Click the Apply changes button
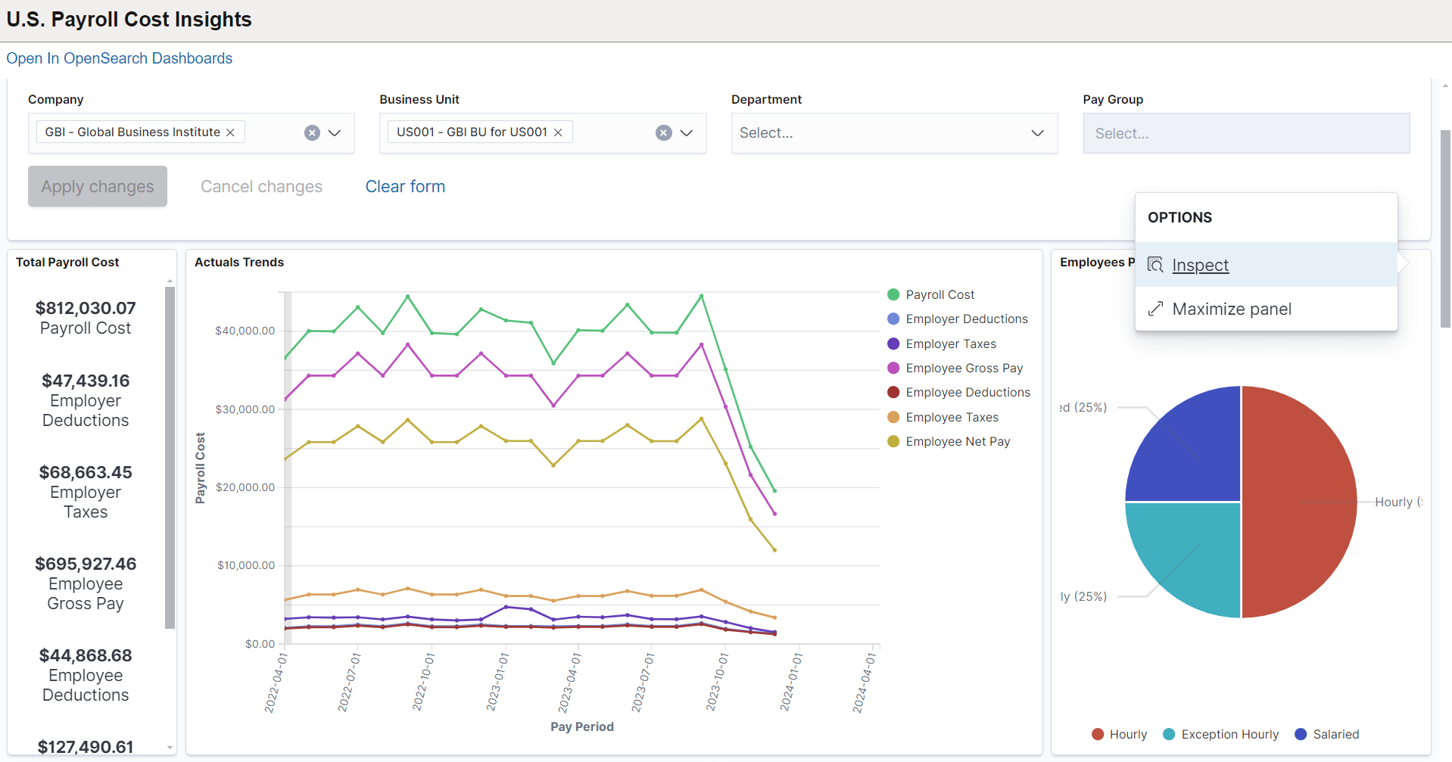Viewport: 1452px width, 762px height. [97, 186]
